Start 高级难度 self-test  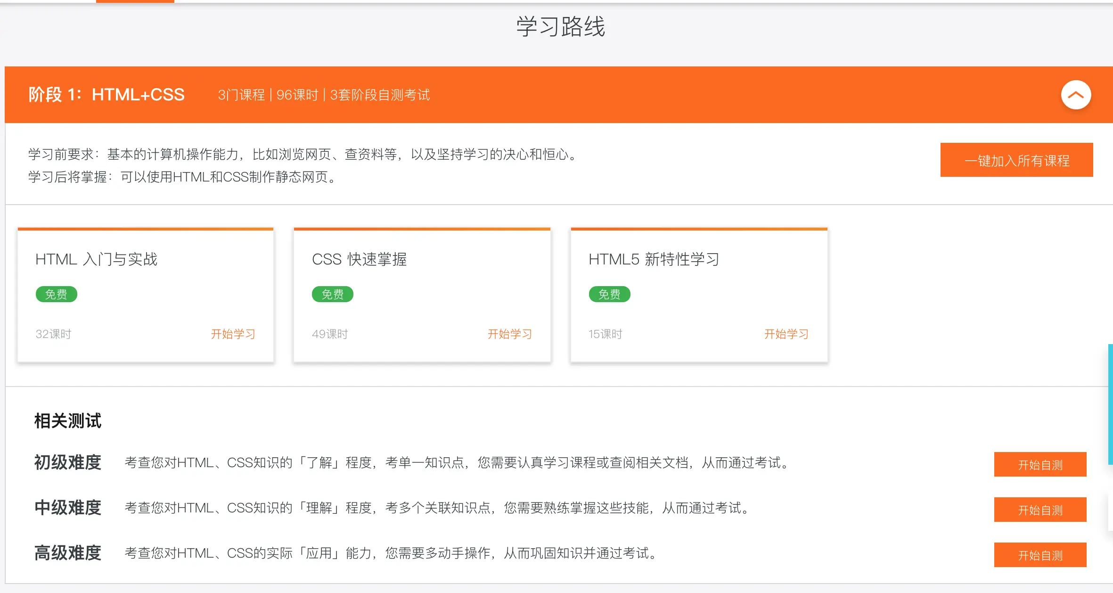click(x=1040, y=555)
